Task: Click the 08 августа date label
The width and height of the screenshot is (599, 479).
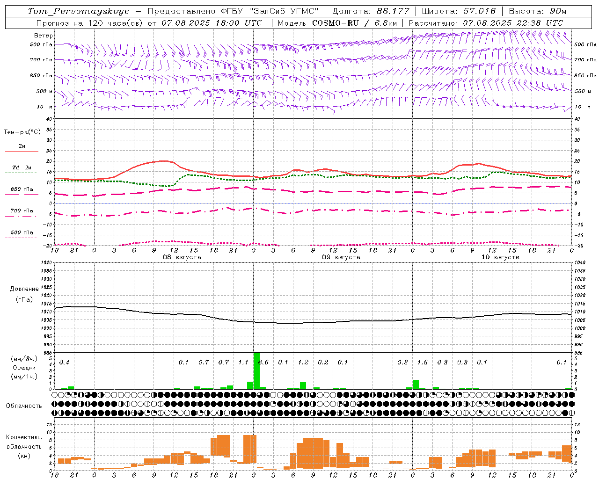Action: pos(182,257)
